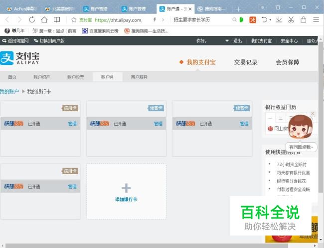Screen dimensions: 324x248
Task: Click the search box with 招生要求家长学历
Action: point(192,20)
